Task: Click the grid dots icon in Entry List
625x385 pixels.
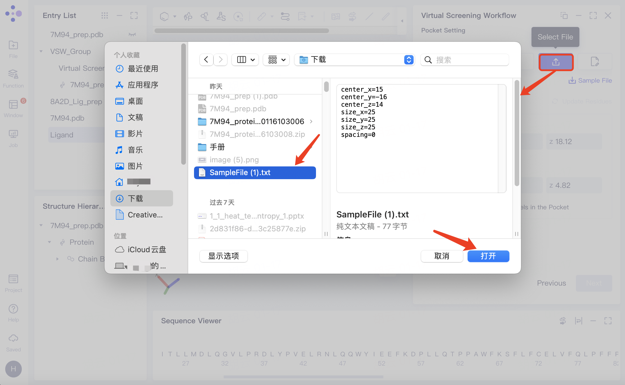Action: point(105,15)
